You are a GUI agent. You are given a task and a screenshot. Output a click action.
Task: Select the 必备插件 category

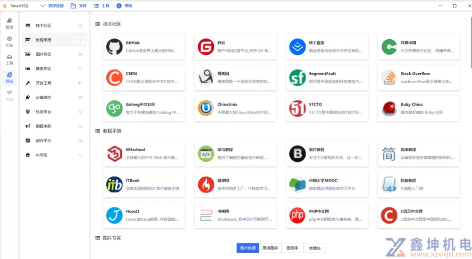54,97
